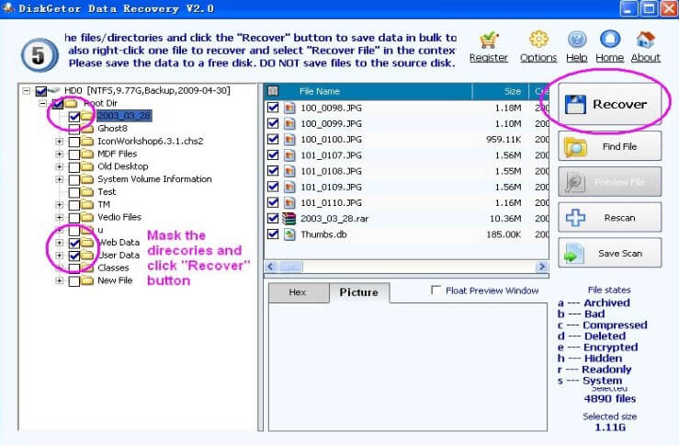Click the 959.11K size cell
679x445 pixels.
click(504, 140)
